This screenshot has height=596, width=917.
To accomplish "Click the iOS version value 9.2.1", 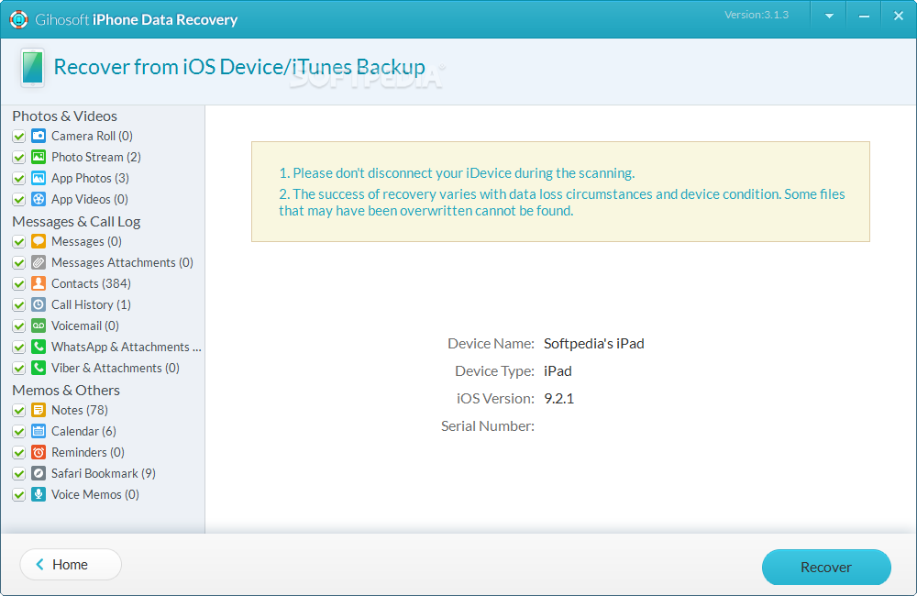I will click(558, 398).
